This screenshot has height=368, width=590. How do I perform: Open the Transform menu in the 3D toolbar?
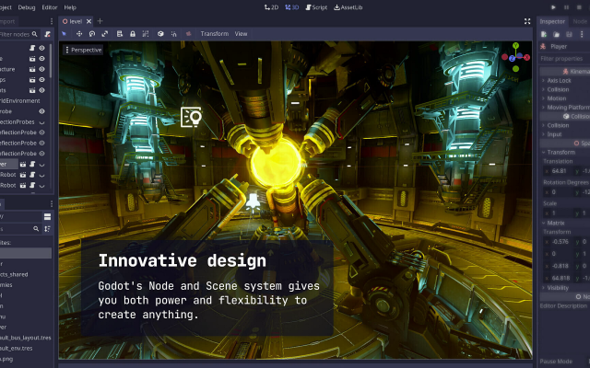[215, 34]
